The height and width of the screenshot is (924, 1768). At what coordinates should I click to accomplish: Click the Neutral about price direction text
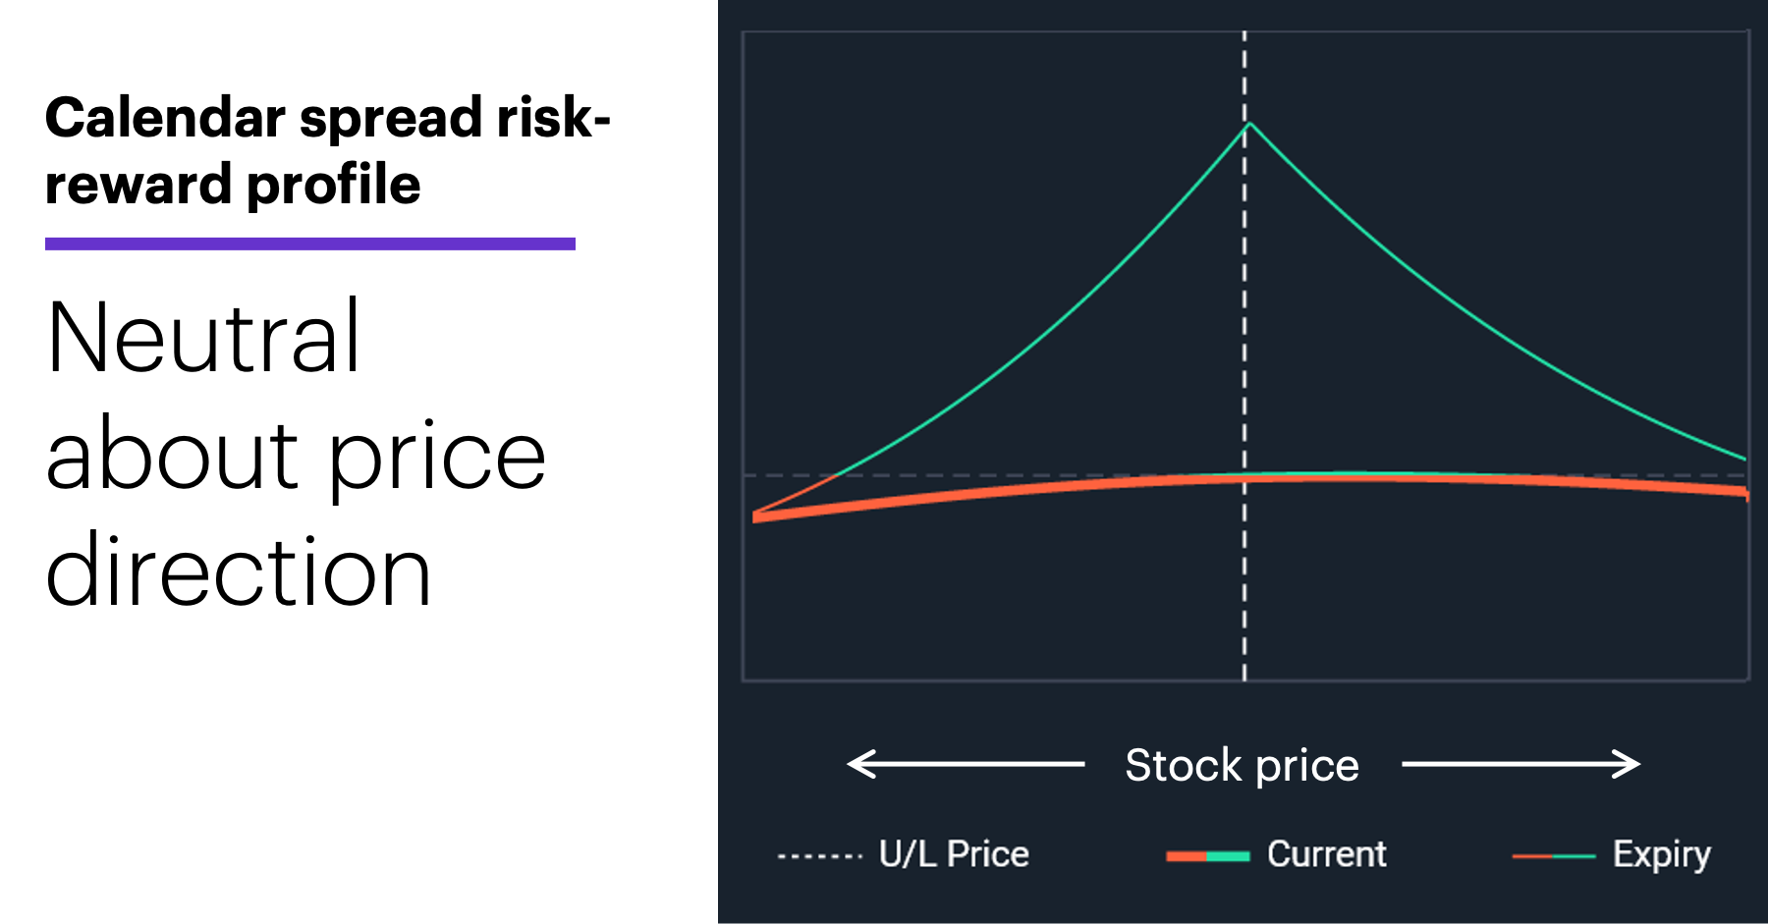tap(296, 454)
